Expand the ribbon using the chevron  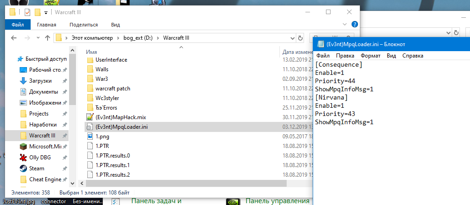tap(344, 25)
